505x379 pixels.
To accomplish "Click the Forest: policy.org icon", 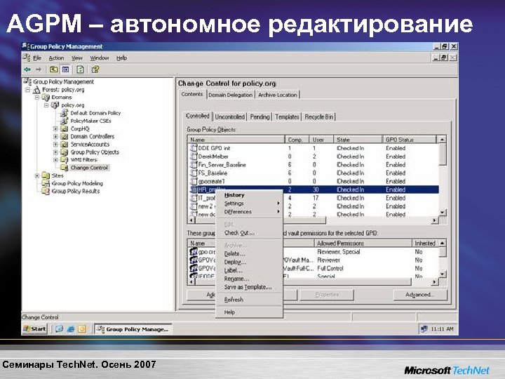I will pyautogui.click(x=36, y=90).
